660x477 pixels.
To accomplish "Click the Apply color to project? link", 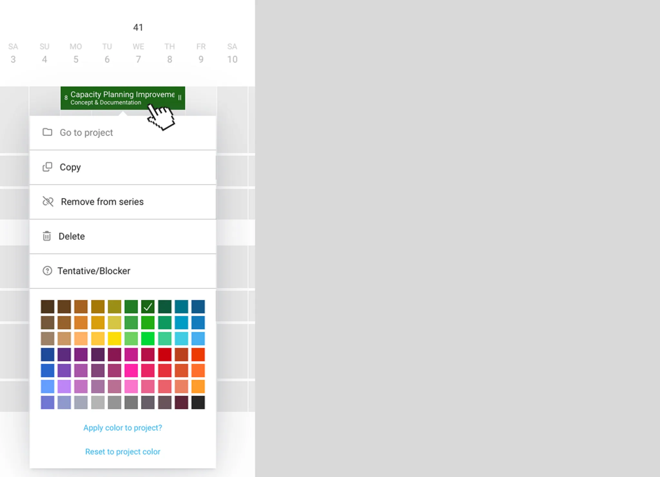I will pyautogui.click(x=123, y=428).
